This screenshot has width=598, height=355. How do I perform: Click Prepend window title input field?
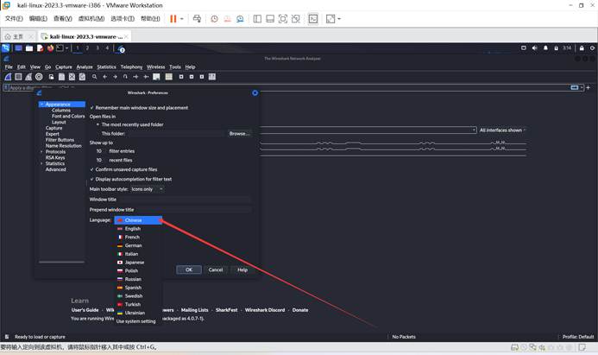(193, 210)
